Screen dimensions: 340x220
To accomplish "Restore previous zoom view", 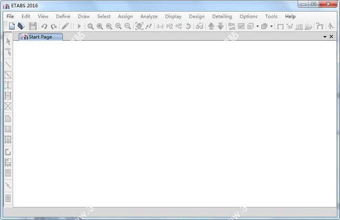I will (109, 26).
